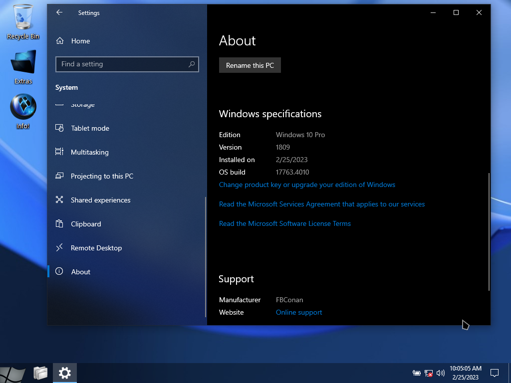Minimize the Settings window
The height and width of the screenshot is (383, 511).
(x=433, y=12)
